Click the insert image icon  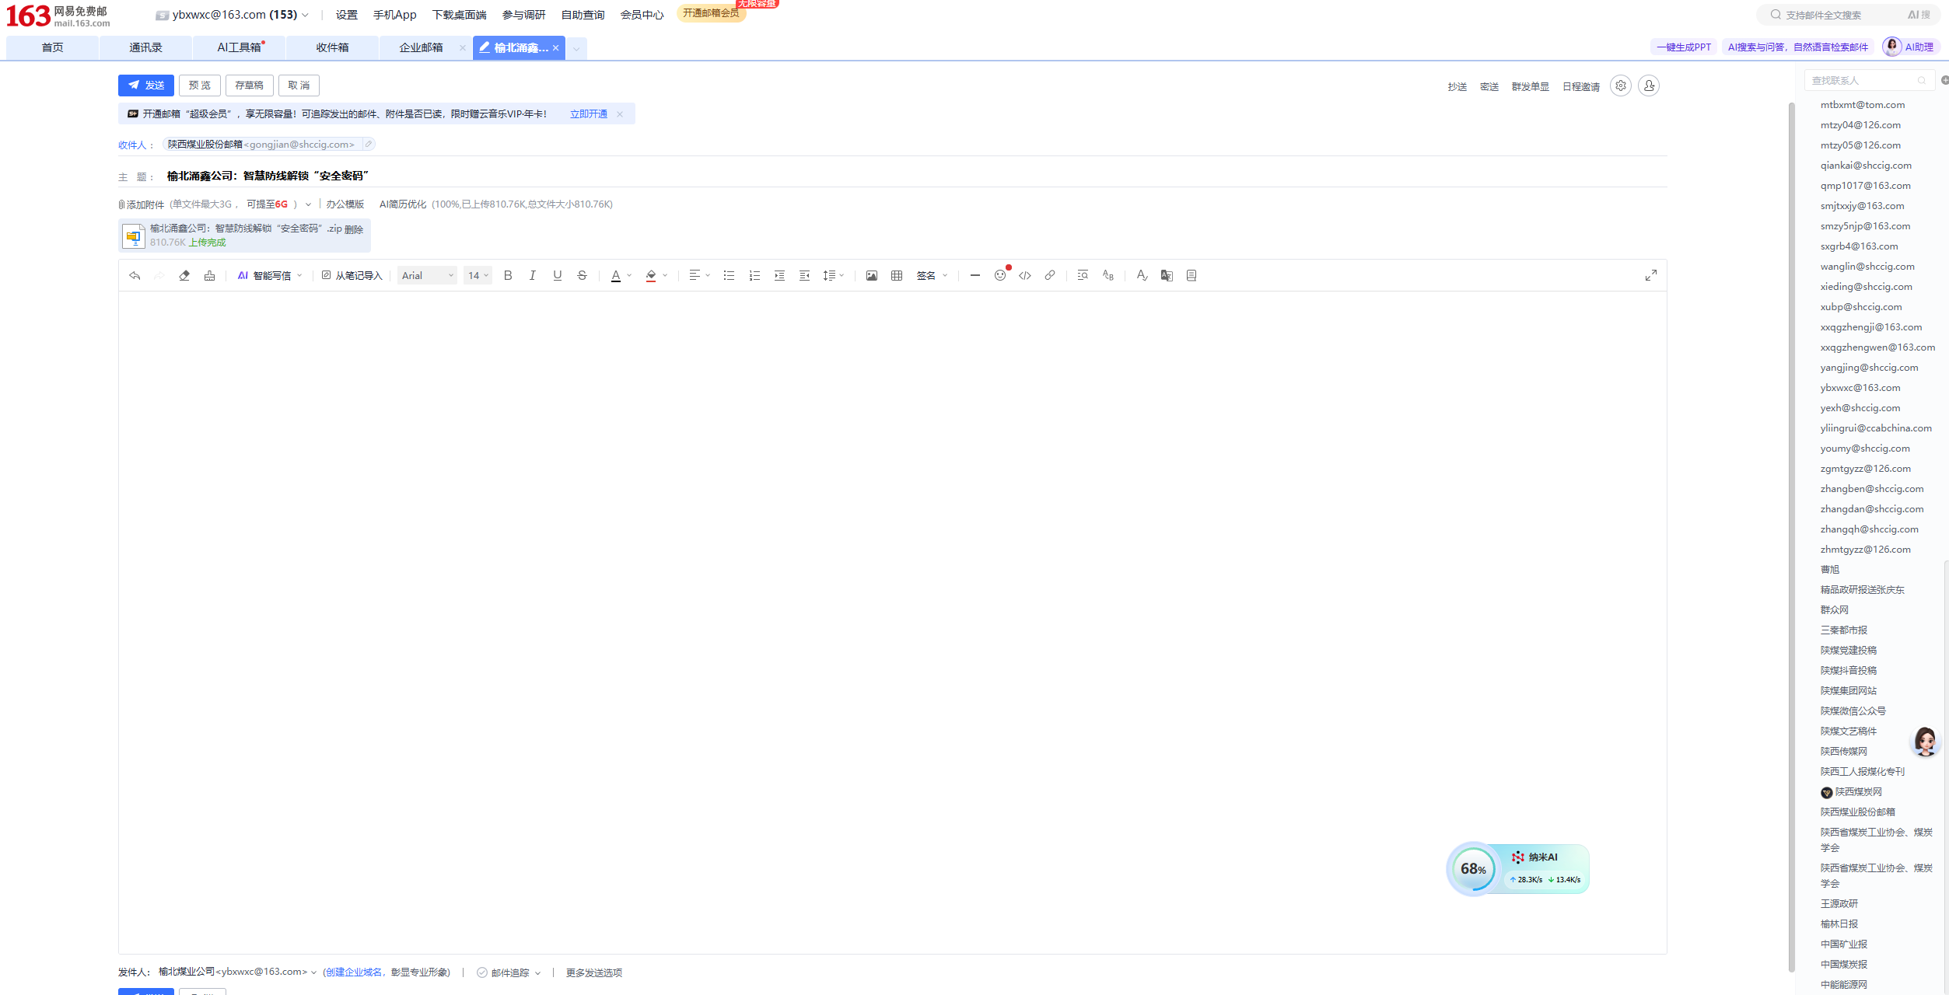(871, 275)
